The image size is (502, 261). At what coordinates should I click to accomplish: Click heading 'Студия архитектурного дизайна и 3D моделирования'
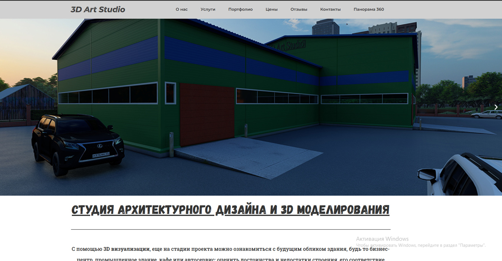231,210
